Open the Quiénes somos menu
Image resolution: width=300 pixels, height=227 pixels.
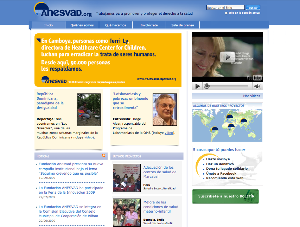pyautogui.click(x=82, y=25)
